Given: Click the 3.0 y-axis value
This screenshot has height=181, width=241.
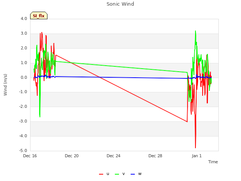Looking at the screenshot, I should click(x=24, y=34).
